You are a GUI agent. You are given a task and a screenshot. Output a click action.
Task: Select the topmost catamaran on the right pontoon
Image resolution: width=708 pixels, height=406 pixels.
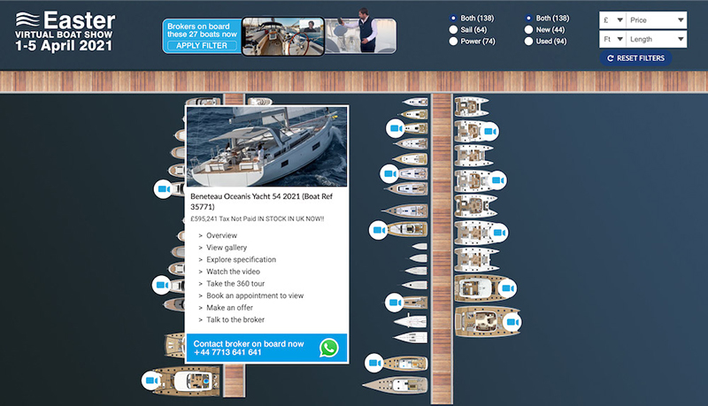pos(471,107)
